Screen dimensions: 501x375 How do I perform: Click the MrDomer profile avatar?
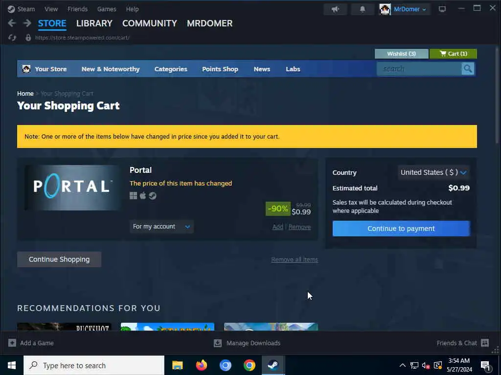click(x=385, y=9)
